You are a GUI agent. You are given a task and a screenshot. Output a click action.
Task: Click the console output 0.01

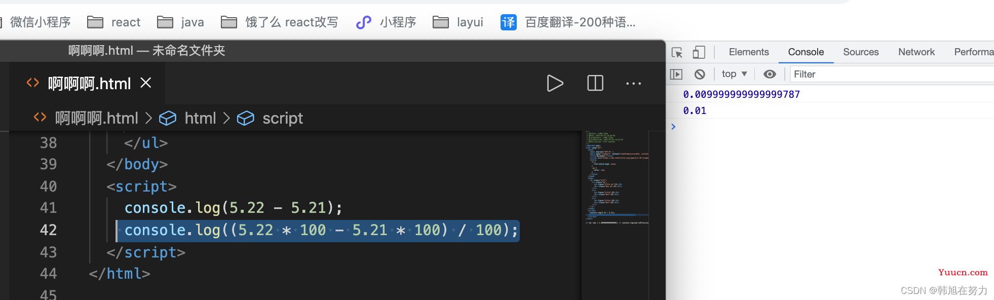point(694,110)
